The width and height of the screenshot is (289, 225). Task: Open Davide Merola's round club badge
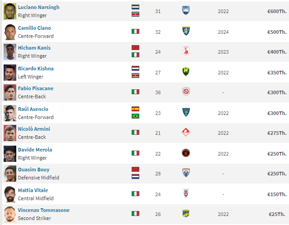186,153
